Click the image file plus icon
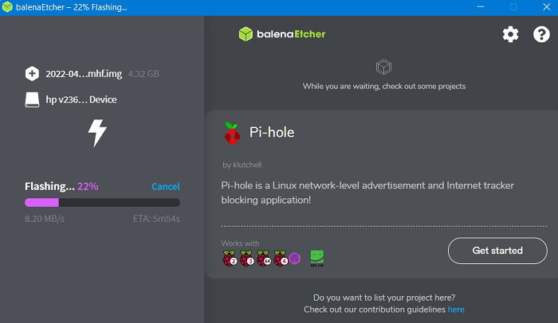The width and height of the screenshot is (558, 323). (x=32, y=73)
